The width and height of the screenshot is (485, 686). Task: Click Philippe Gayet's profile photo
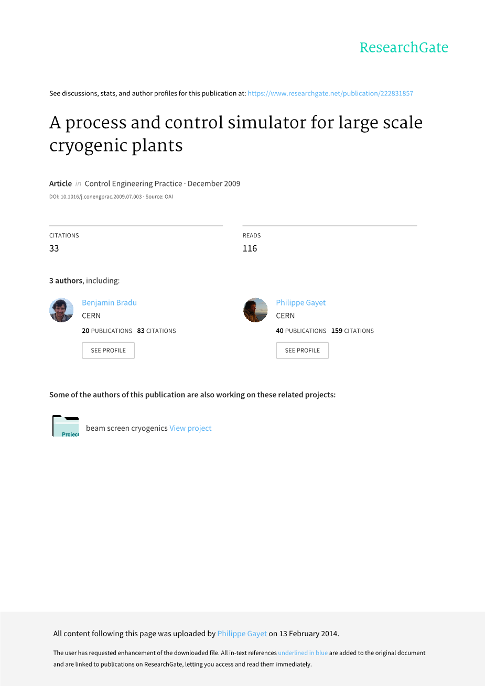pos(255,310)
